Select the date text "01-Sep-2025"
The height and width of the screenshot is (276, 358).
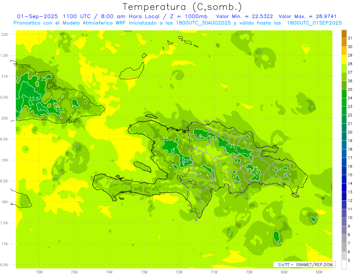38,16
